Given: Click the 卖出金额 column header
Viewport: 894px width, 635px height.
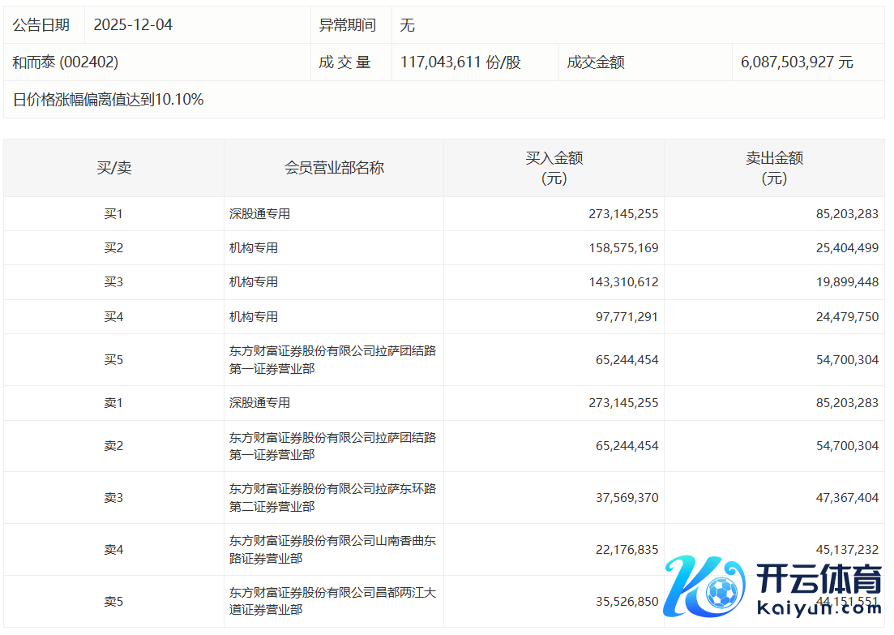Looking at the screenshot, I should pos(774,168).
